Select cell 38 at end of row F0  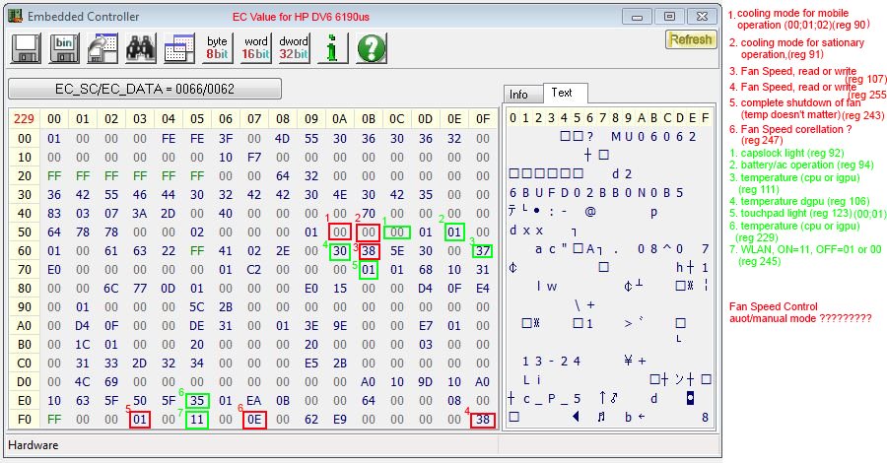(x=483, y=420)
